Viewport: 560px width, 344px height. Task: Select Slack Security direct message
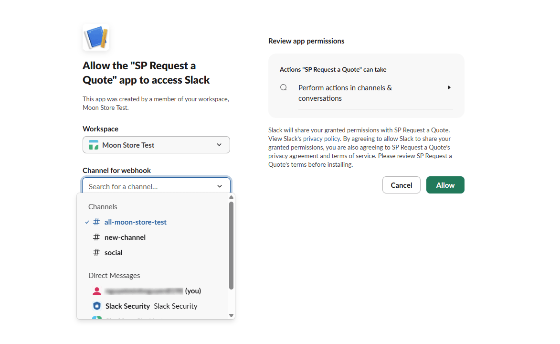tap(152, 306)
